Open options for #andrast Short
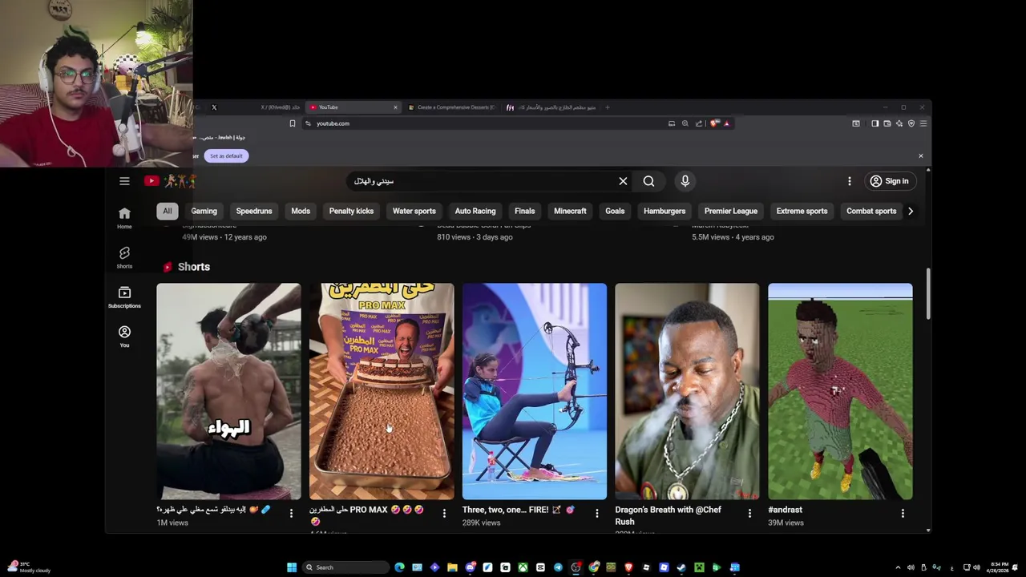The image size is (1026, 577). tap(903, 513)
